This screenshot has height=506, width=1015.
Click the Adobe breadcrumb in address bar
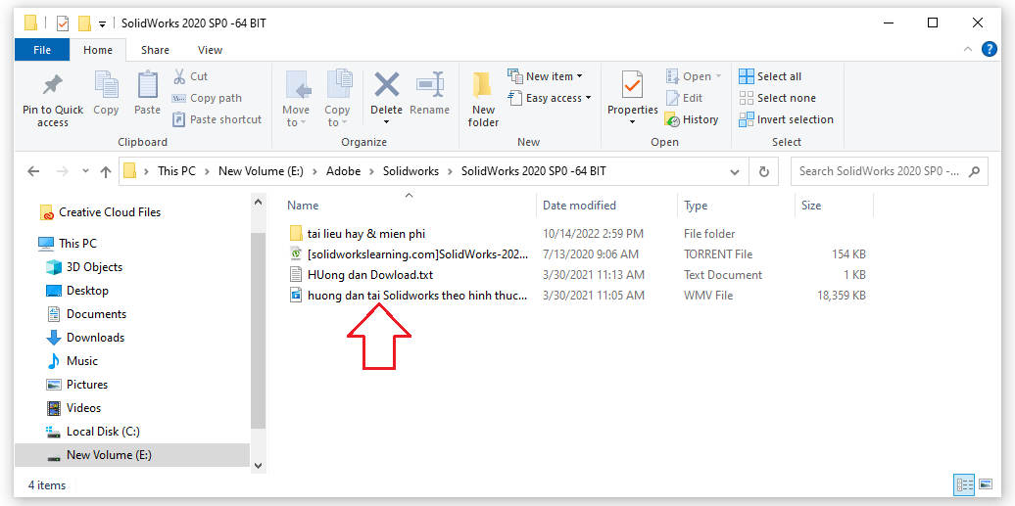344,171
